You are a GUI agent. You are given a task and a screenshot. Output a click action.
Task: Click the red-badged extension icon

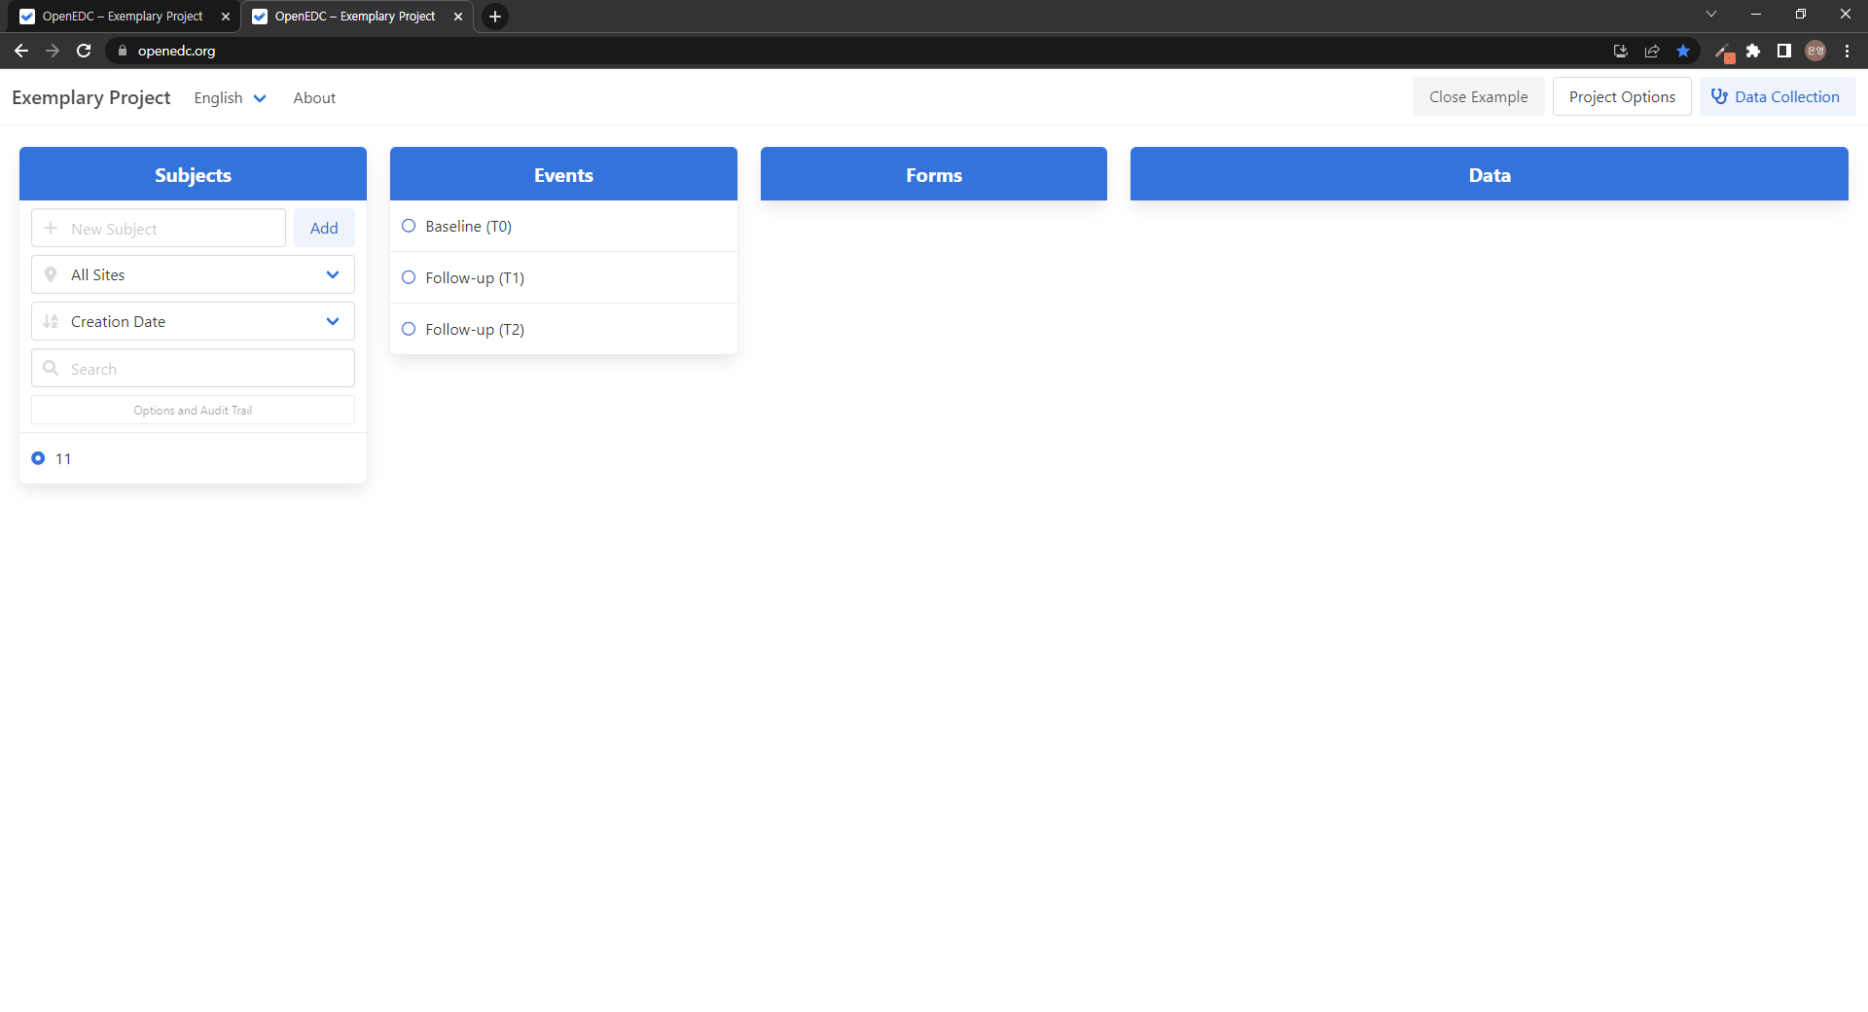1724,52
